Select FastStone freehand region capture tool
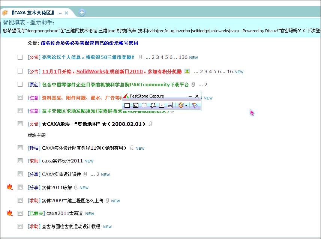The image size is (321, 239). [153, 105]
